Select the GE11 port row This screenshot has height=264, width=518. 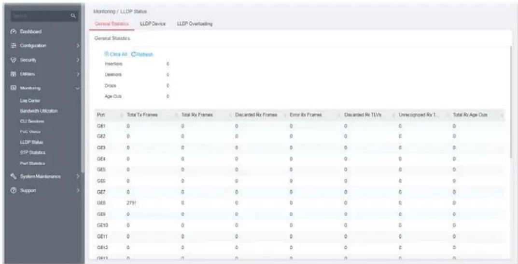click(x=299, y=236)
